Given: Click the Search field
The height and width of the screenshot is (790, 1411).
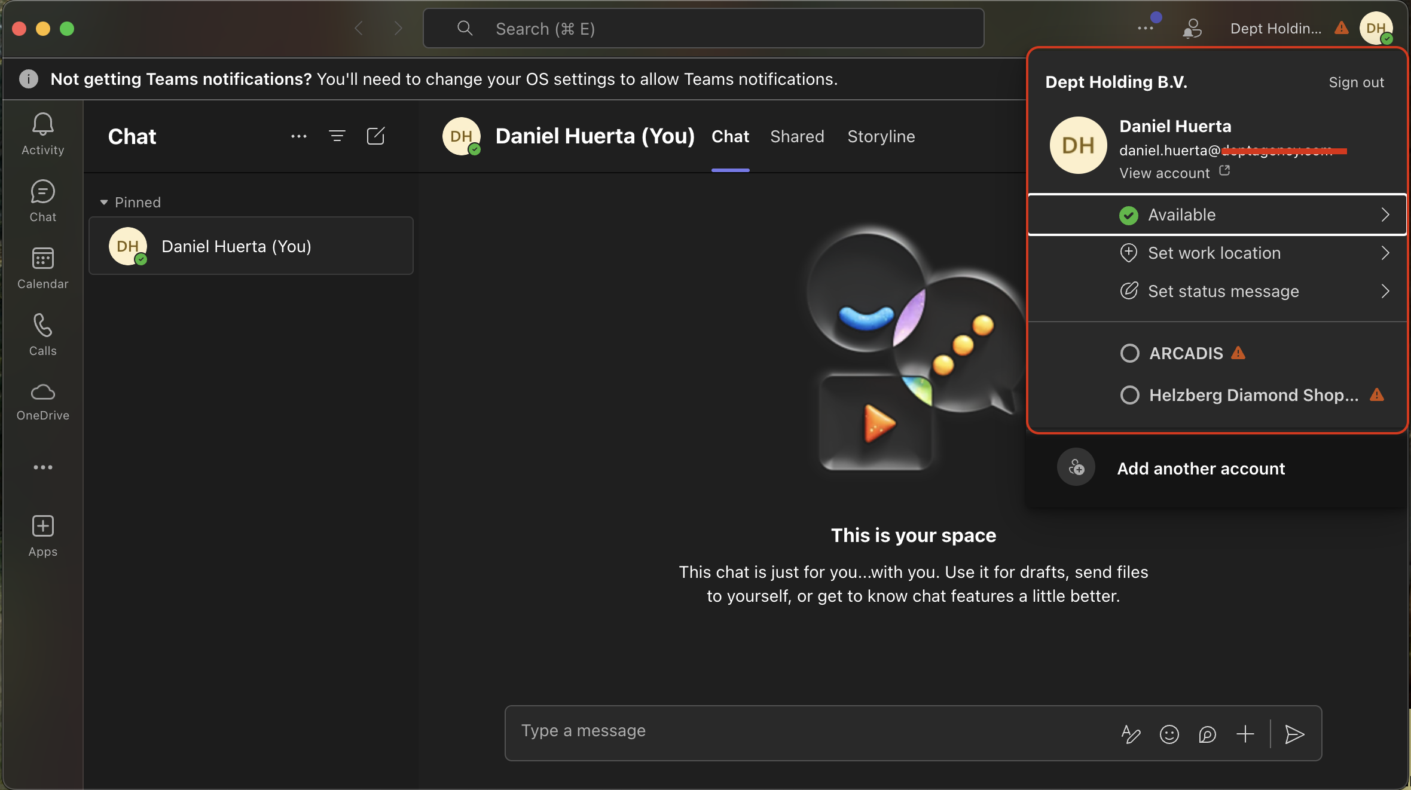Looking at the screenshot, I should [703, 28].
